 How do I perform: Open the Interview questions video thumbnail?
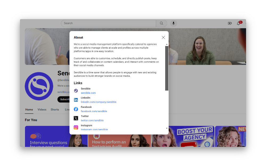coord(56,137)
